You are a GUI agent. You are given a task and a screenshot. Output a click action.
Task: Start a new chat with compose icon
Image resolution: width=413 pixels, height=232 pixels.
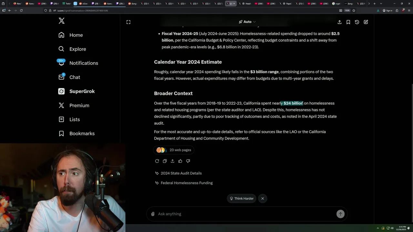(x=366, y=22)
